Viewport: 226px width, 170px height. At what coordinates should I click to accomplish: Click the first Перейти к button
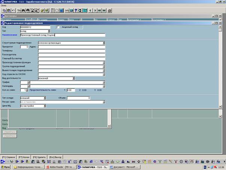pyautogui.click(x=10, y=132)
